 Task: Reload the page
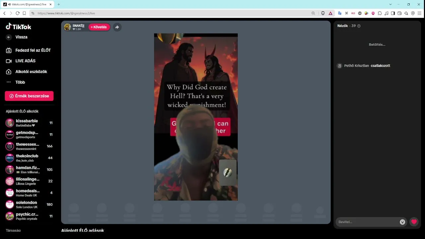click(18, 13)
